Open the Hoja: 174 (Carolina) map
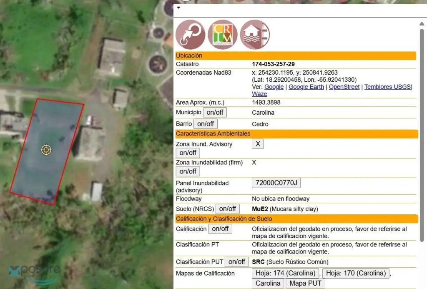Image resolution: width=427 pixels, height=289 pixels. (x=285, y=274)
